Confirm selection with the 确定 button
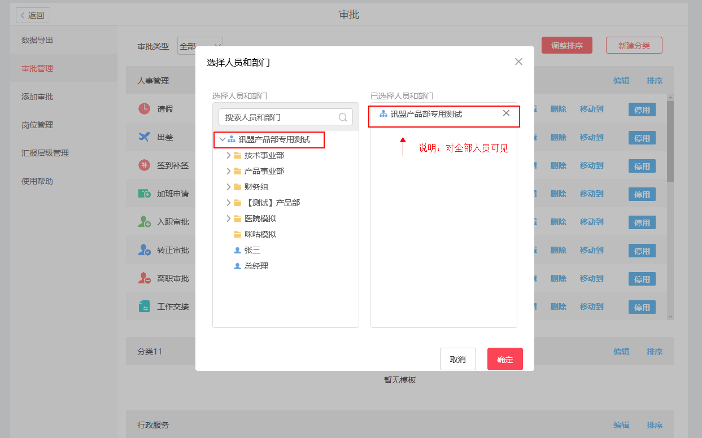The height and width of the screenshot is (438, 702). coord(505,359)
